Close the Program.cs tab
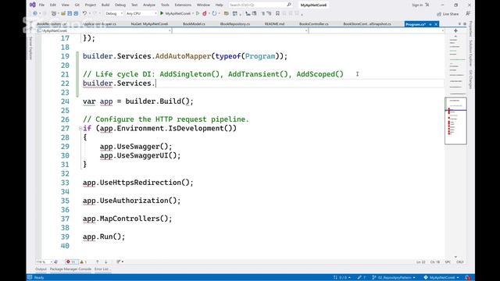The image size is (500, 281). click(x=436, y=24)
